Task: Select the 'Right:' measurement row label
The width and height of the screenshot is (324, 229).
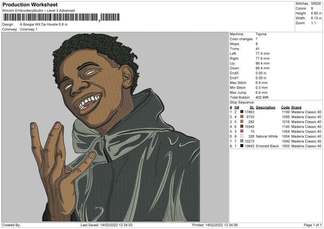Action: (234, 58)
